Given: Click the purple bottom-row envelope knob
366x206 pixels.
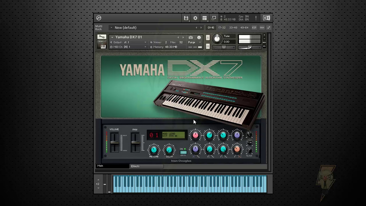Looking at the screenshot, I should click(x=196, y=149).
